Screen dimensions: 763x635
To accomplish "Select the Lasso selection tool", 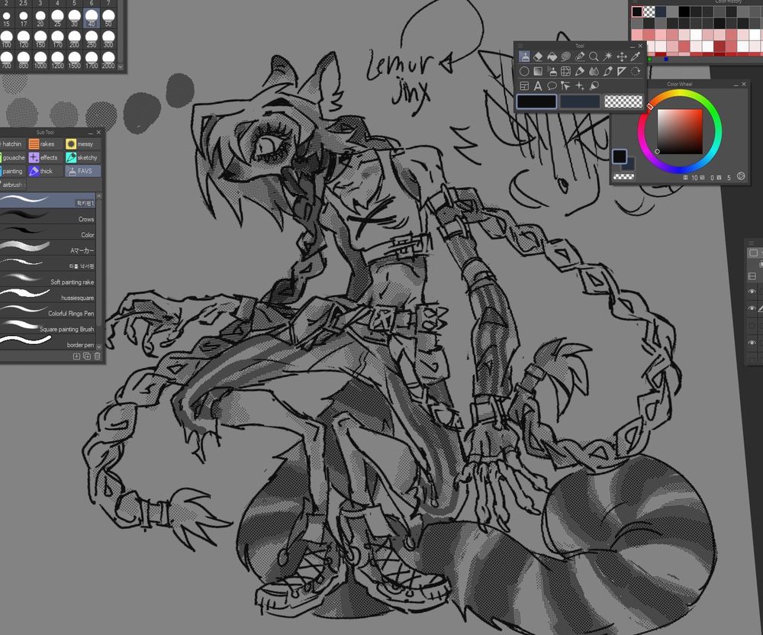I will tap(566, 57).
